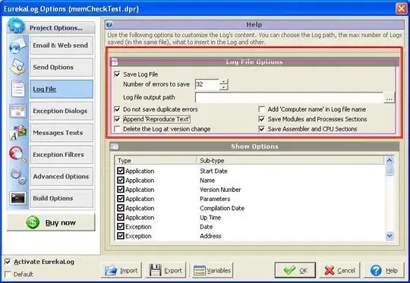Viewport: 410px width, 283px height.
Task: Open the Email & Web send page
Action: (61, 46)
